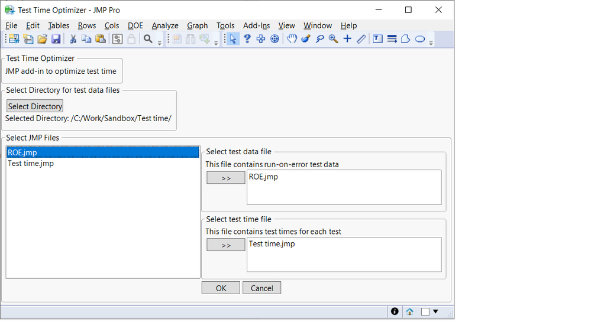Open the Rows menu
The image size is (591, 332).
[x=87, y=25]
